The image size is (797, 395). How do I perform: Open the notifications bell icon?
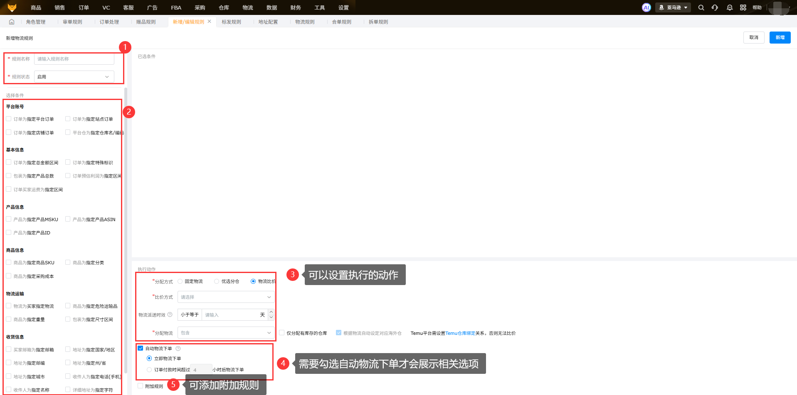[x=729, y=7]
